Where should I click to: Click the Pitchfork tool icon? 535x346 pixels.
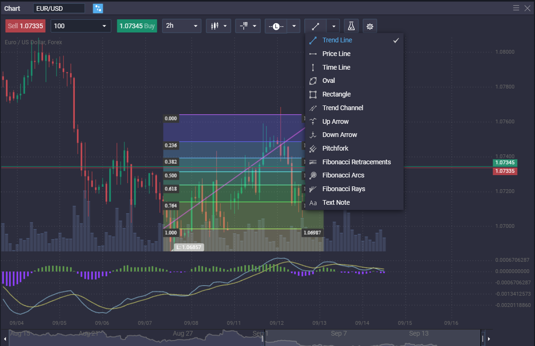coord(313,149)
